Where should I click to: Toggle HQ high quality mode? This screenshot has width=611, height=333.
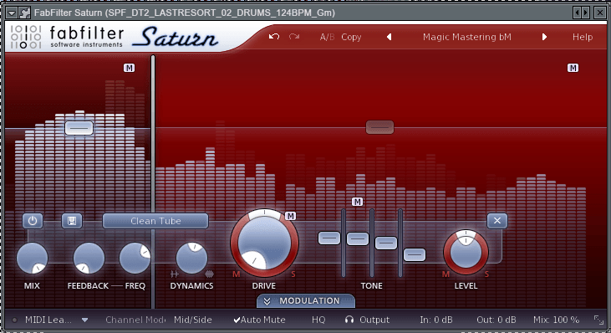(x=318, y=320)
